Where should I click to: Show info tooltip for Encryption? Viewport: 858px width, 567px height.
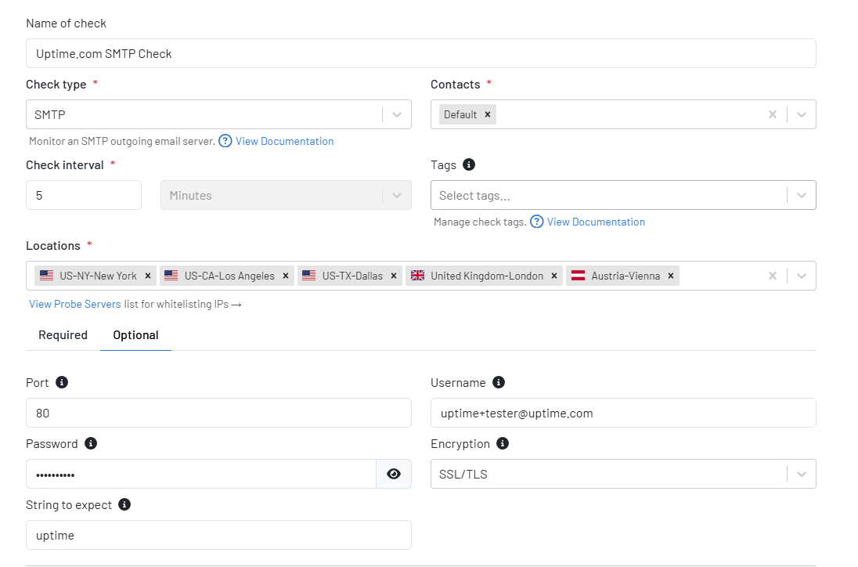[x=503, y=443]
